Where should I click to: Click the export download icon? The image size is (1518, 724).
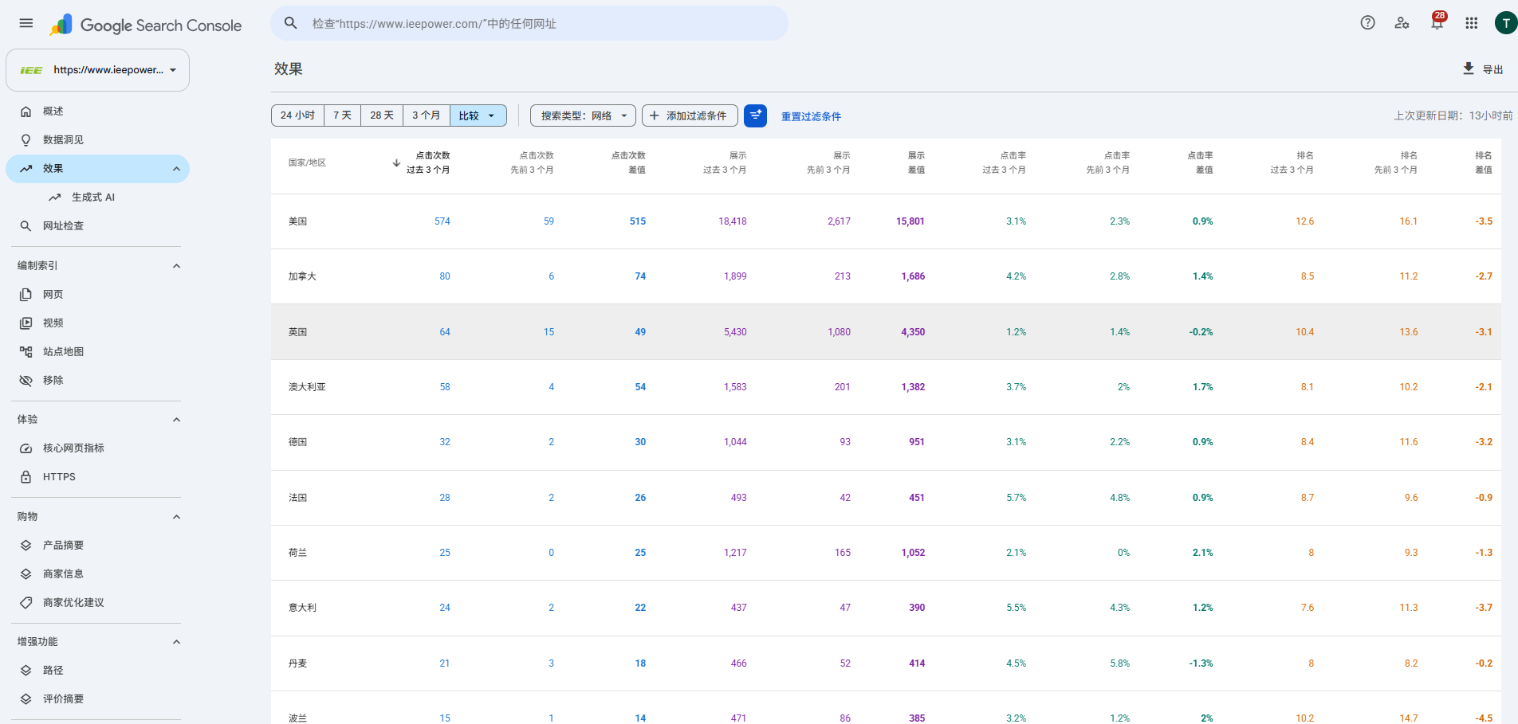(1469, 68)
